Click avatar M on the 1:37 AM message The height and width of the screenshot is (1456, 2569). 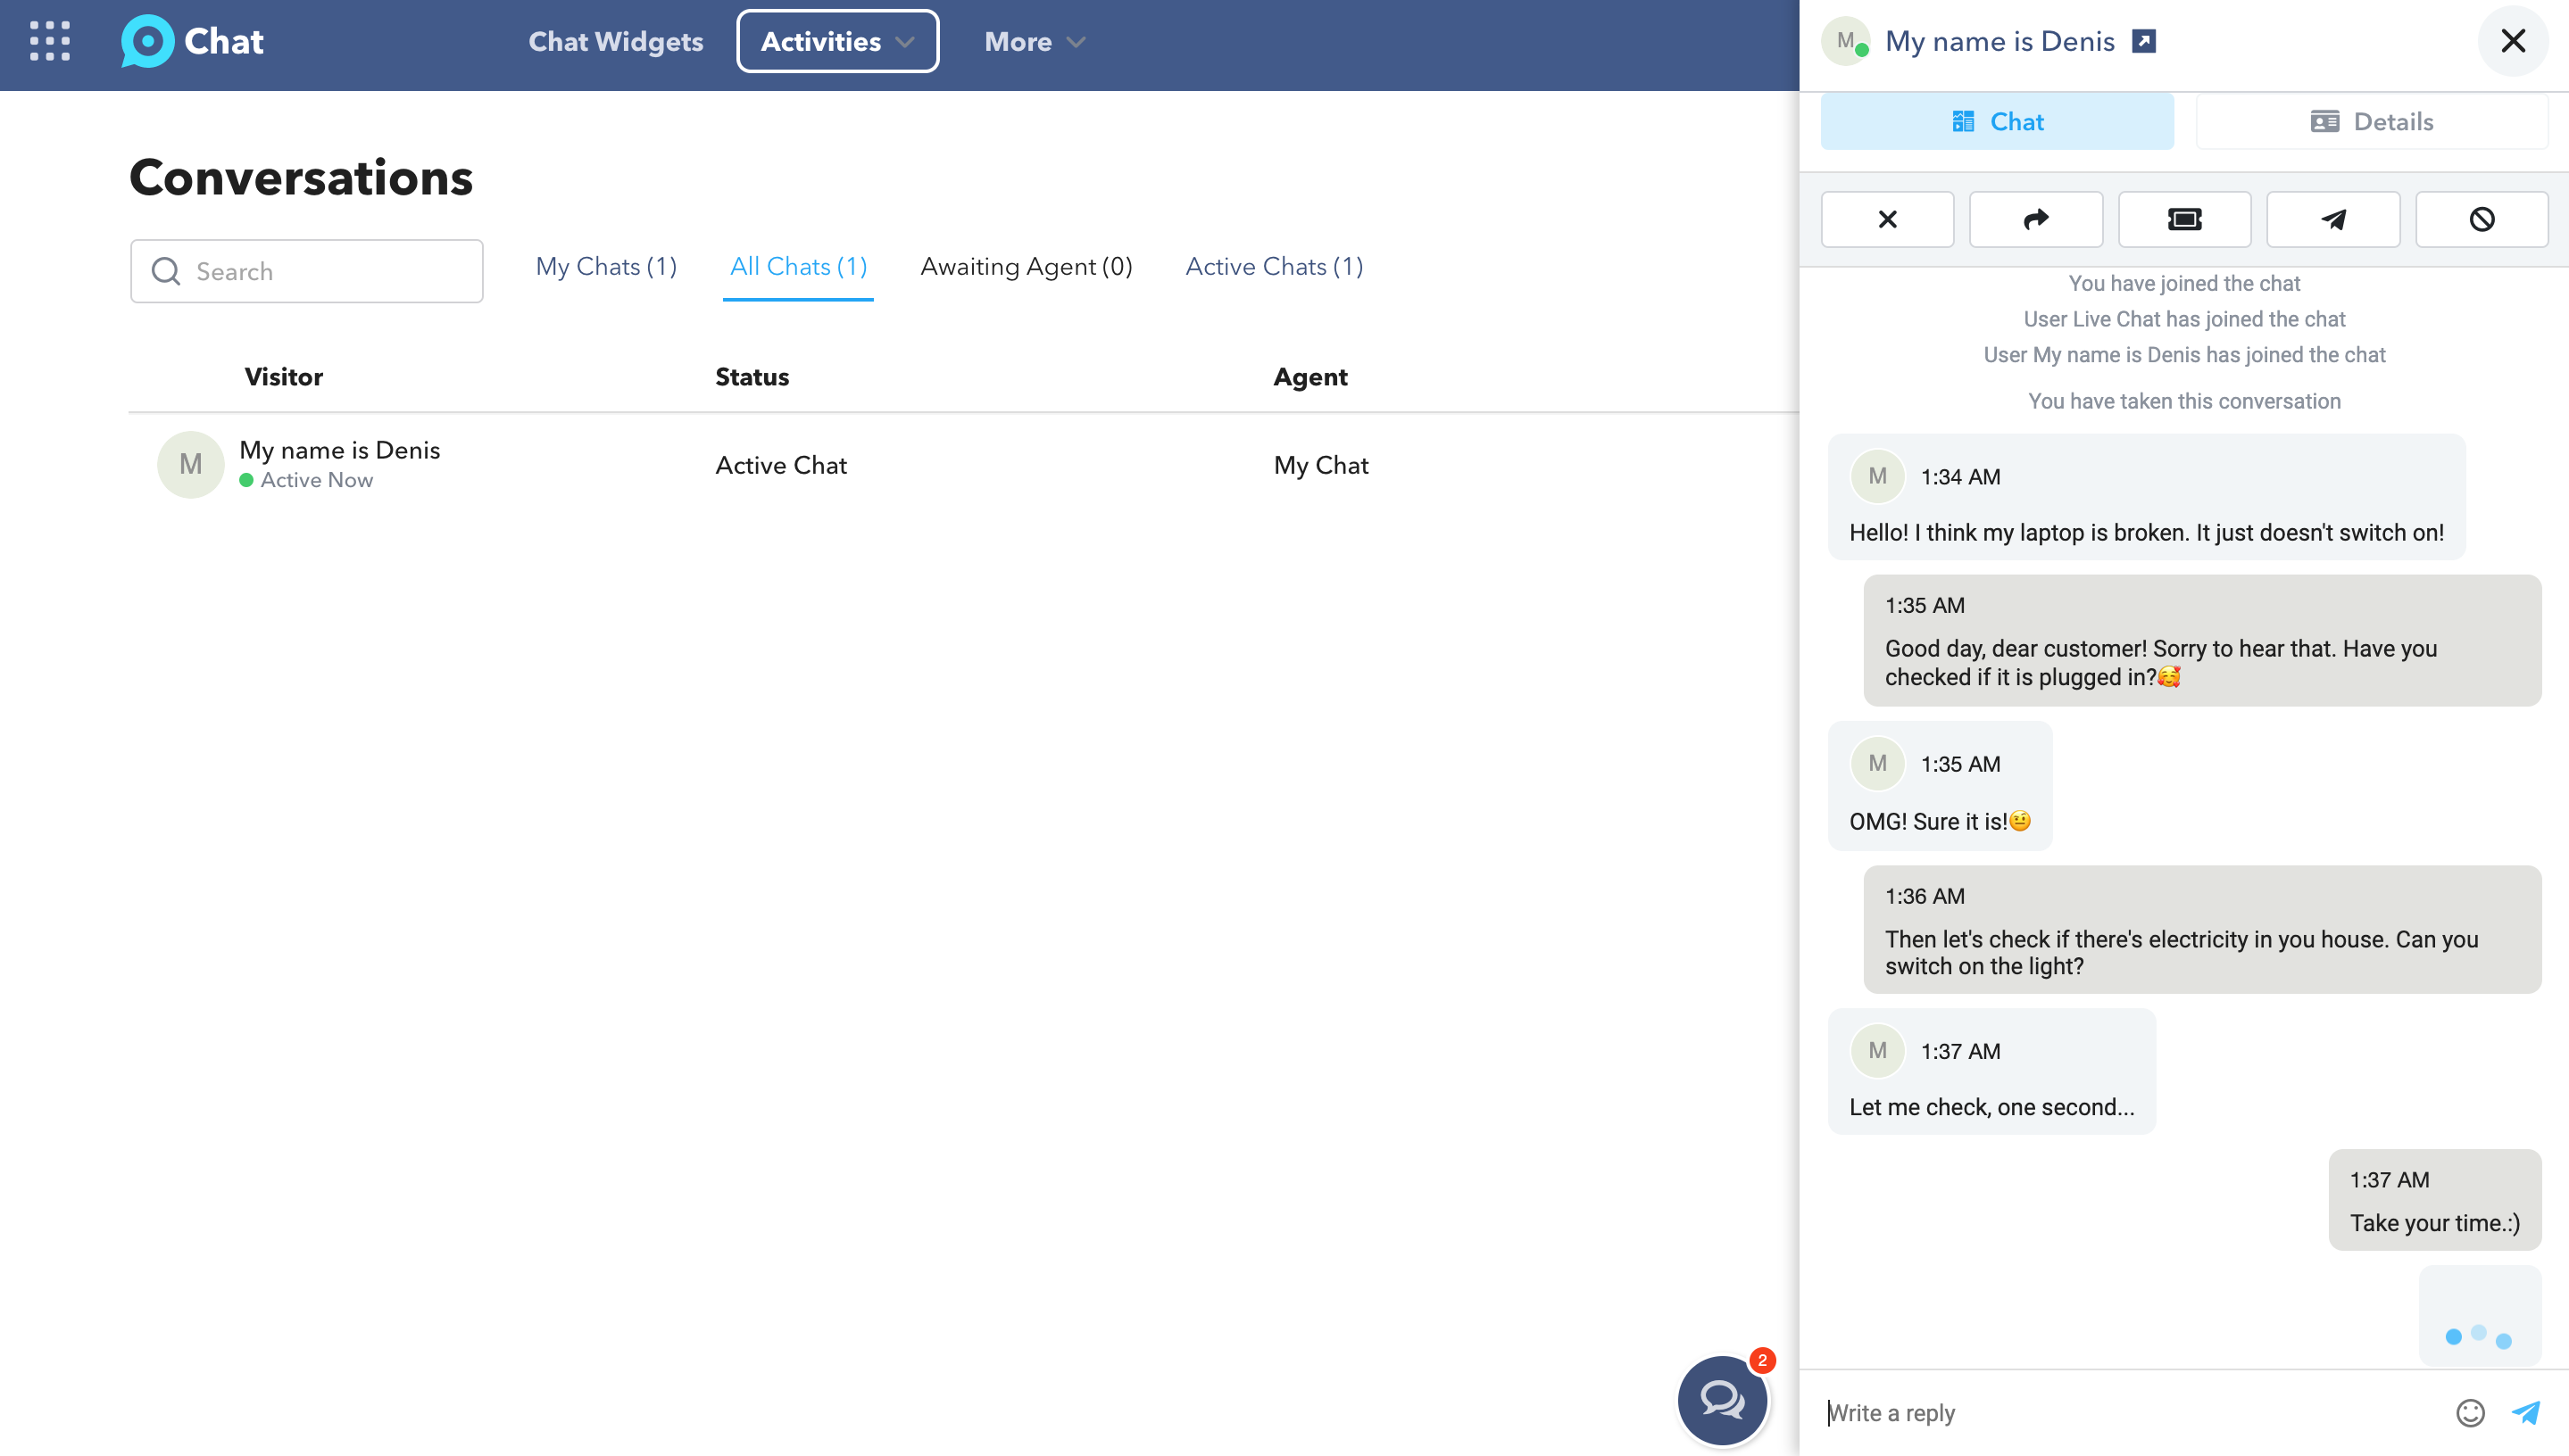click(x=1876, y=1050)
